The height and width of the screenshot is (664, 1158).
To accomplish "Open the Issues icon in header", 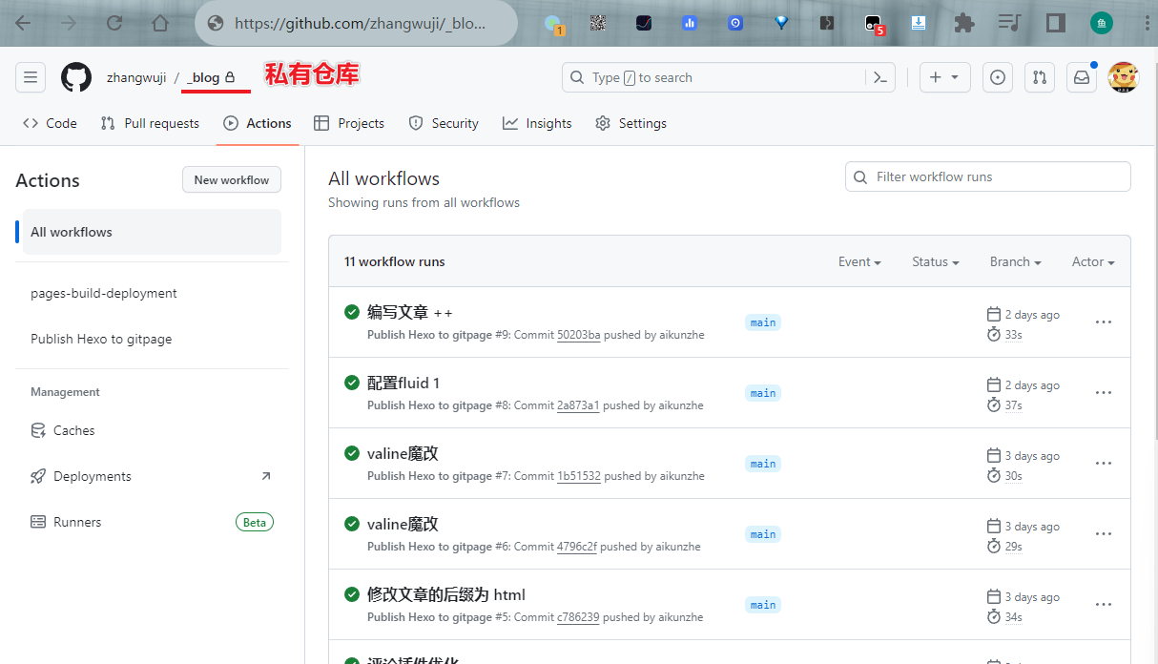I will [x=998, y=77].
